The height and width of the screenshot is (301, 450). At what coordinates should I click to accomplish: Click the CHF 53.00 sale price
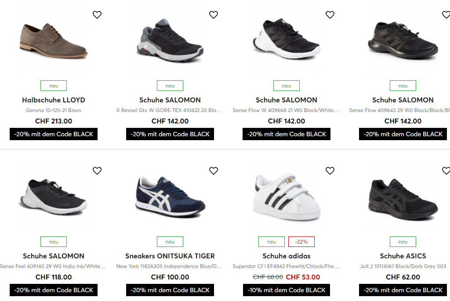tap(303, 277)
